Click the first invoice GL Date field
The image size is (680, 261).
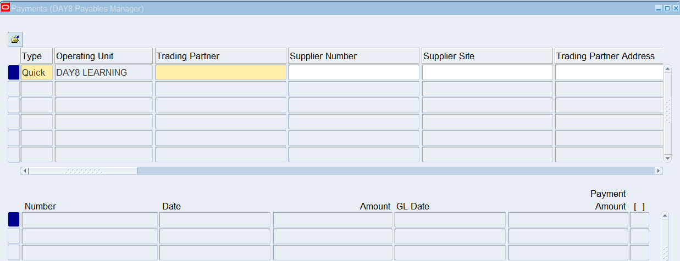point(450,220)
